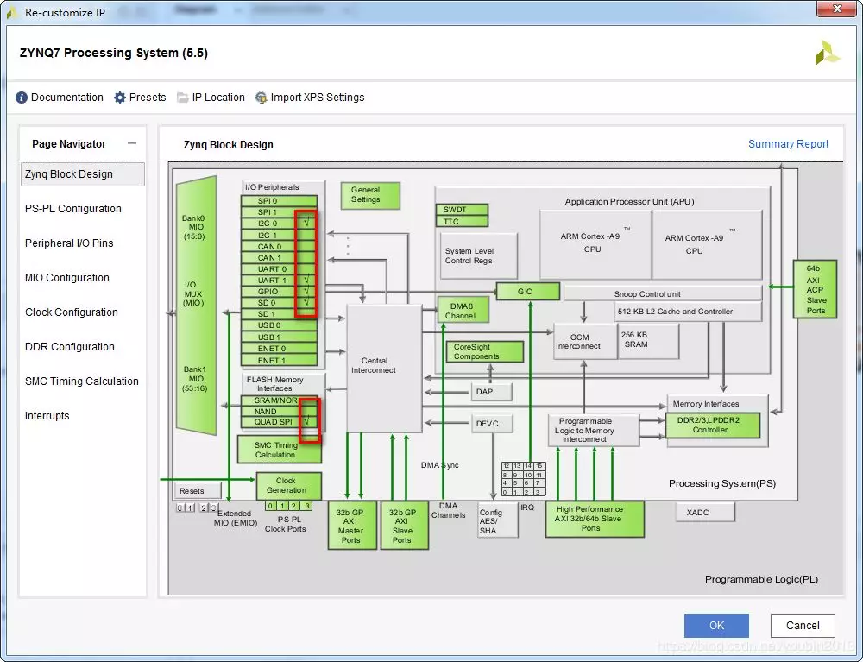The height and width of the screenshot is (662, 863).
Task: Open the Clock Generation block
Action: 288,486
